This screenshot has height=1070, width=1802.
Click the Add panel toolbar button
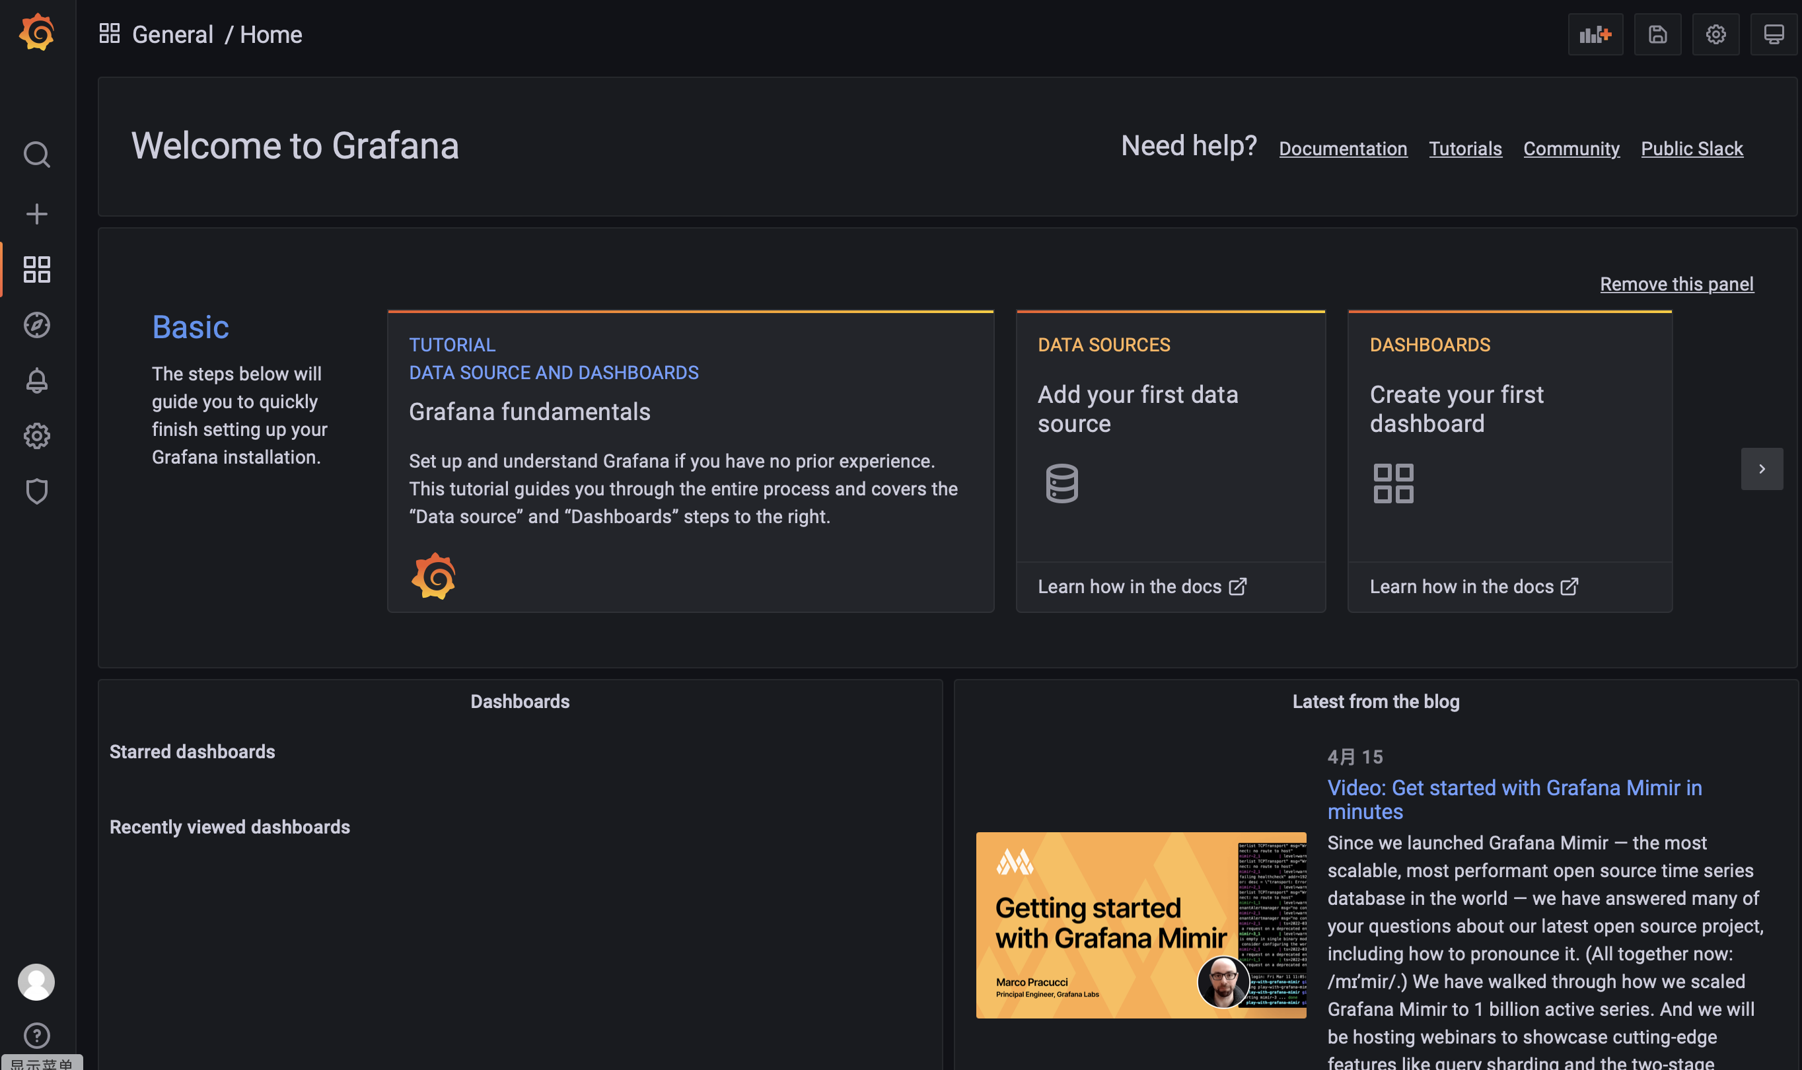click(x=1595, y=34)
